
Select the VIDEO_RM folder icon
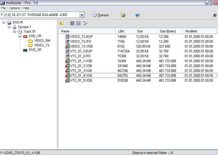[31, 41]
